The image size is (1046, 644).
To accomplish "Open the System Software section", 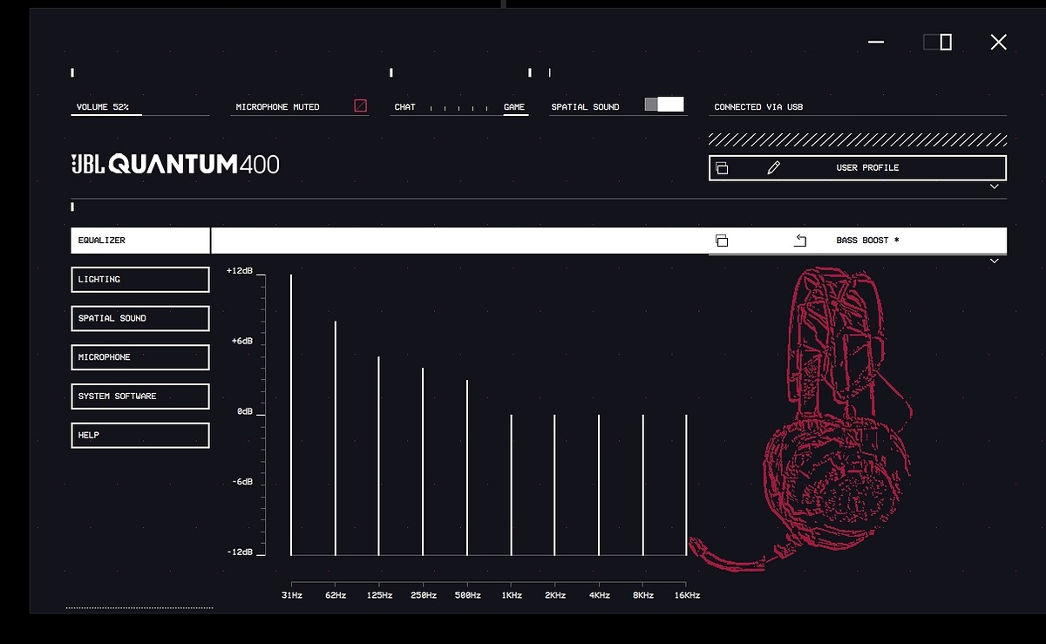I will [x=140, y=397].
